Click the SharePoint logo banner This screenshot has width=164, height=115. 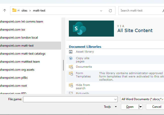tap(91, 29)
